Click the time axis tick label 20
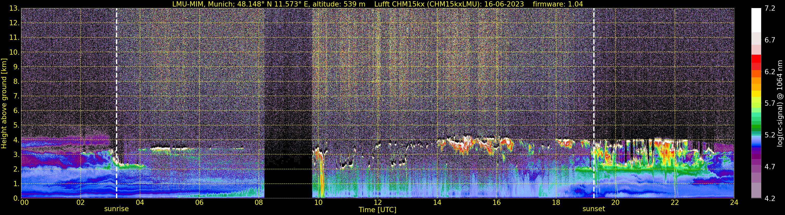785x215 pixels. [x=615, y=203]
